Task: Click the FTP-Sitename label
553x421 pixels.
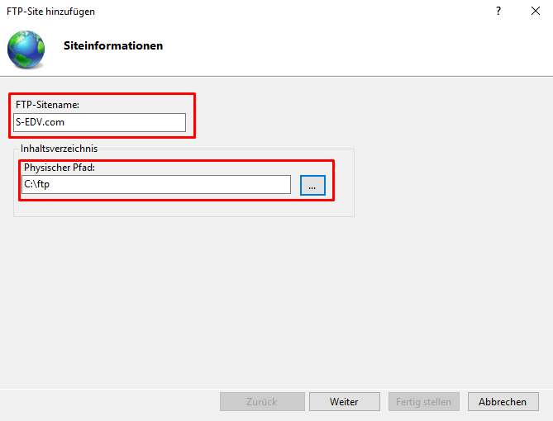Action: click(47, 105)
